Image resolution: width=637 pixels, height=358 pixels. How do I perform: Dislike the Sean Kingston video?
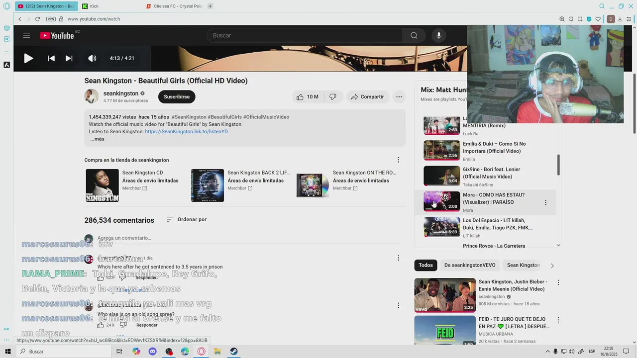(333, 97)
